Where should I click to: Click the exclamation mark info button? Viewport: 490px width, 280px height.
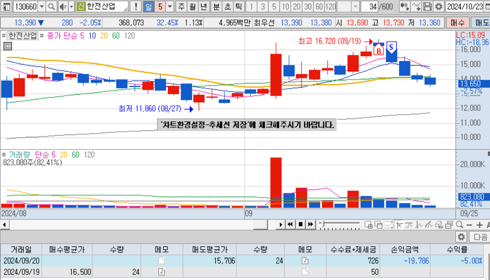click(x=136, y=7)
